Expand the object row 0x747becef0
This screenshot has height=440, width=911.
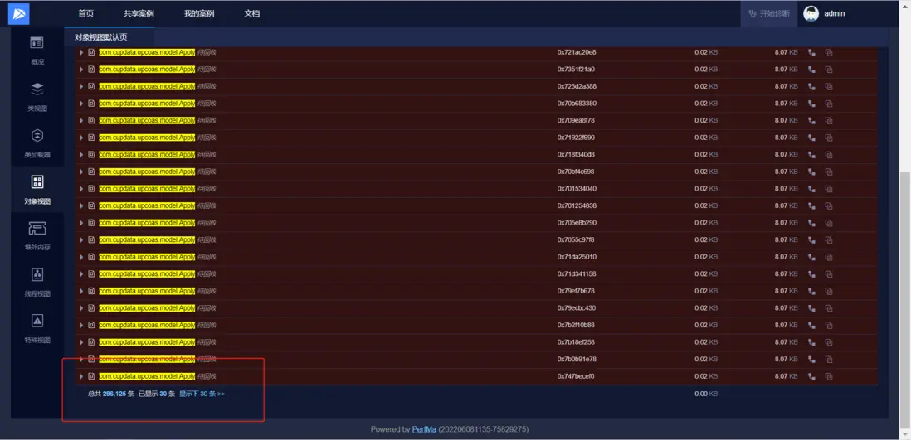[81, 377]
